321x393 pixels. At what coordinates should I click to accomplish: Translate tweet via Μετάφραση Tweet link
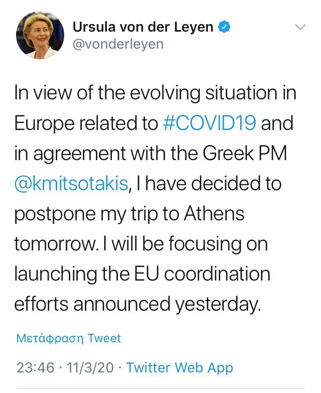[x=69, y=338]
